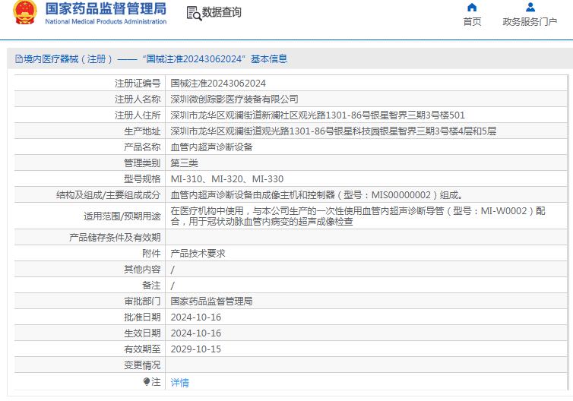This screenshot has height=401, width=573.
Task: Click the 注册证编号 label
Action: [x=138, y=84]
